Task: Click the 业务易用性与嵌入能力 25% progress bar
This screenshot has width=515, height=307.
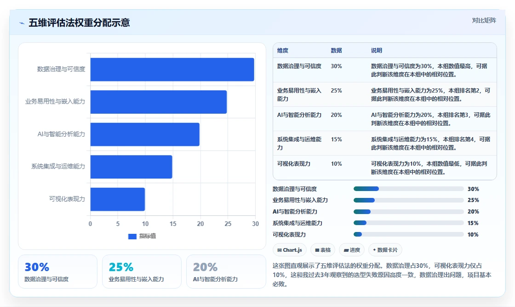Action: coord(409,200)
